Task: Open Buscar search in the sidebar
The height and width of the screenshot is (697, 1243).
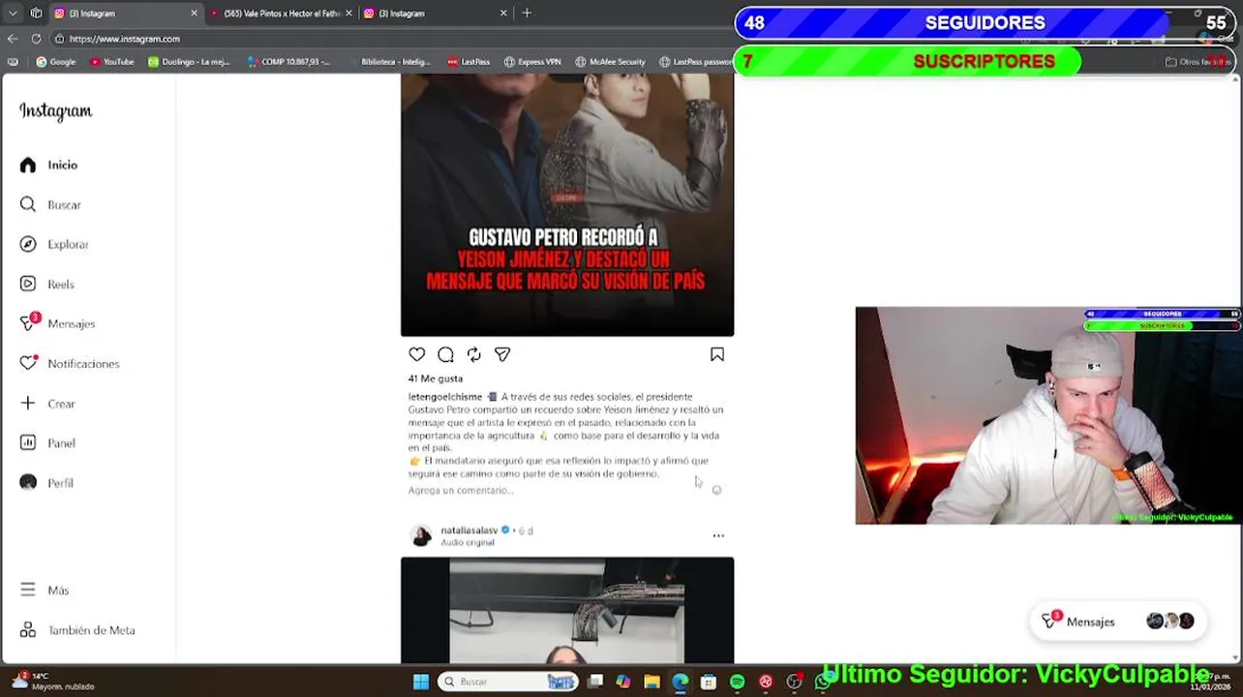Action: coord(53,205)
